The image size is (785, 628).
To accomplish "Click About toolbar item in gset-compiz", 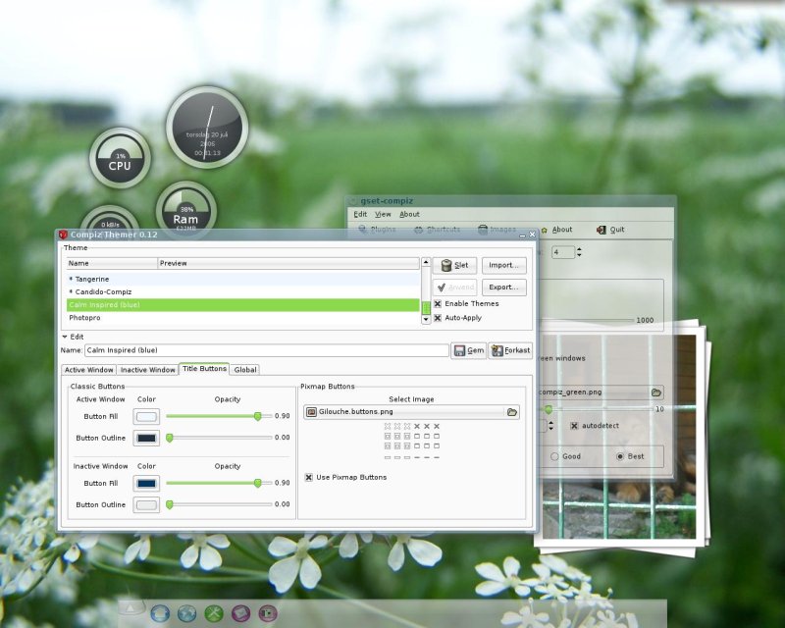I will pyautogui.click(x=556, y=230).
